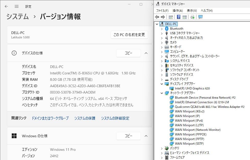Select WAN Miniport (PPPOE) entry

coord(191,134)
